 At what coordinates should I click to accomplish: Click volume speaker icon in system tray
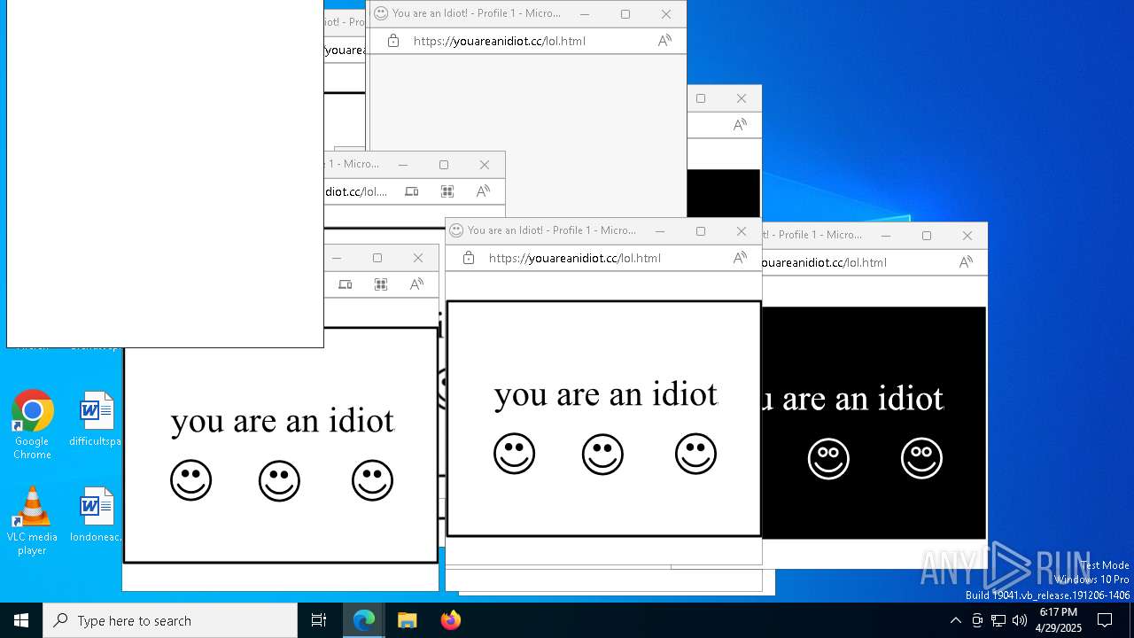pyautogui.click(x=1020, y=620)
